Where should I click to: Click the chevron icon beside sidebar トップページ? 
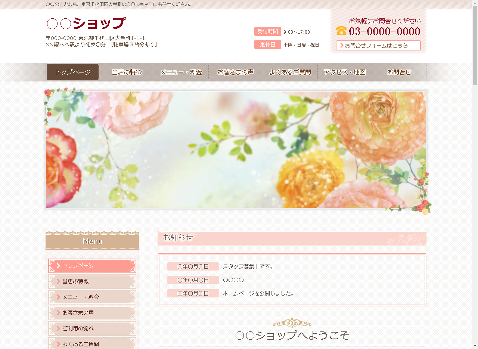click(58, 266)
